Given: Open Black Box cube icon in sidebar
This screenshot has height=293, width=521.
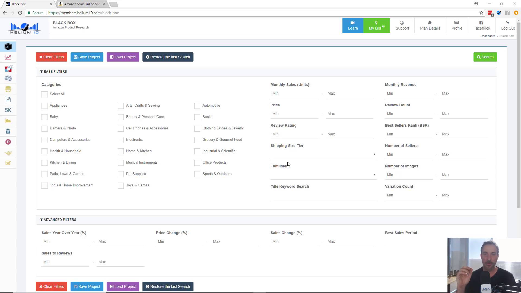Looking at the screenshot, I should pyautogui.click(x=8, y=47).
